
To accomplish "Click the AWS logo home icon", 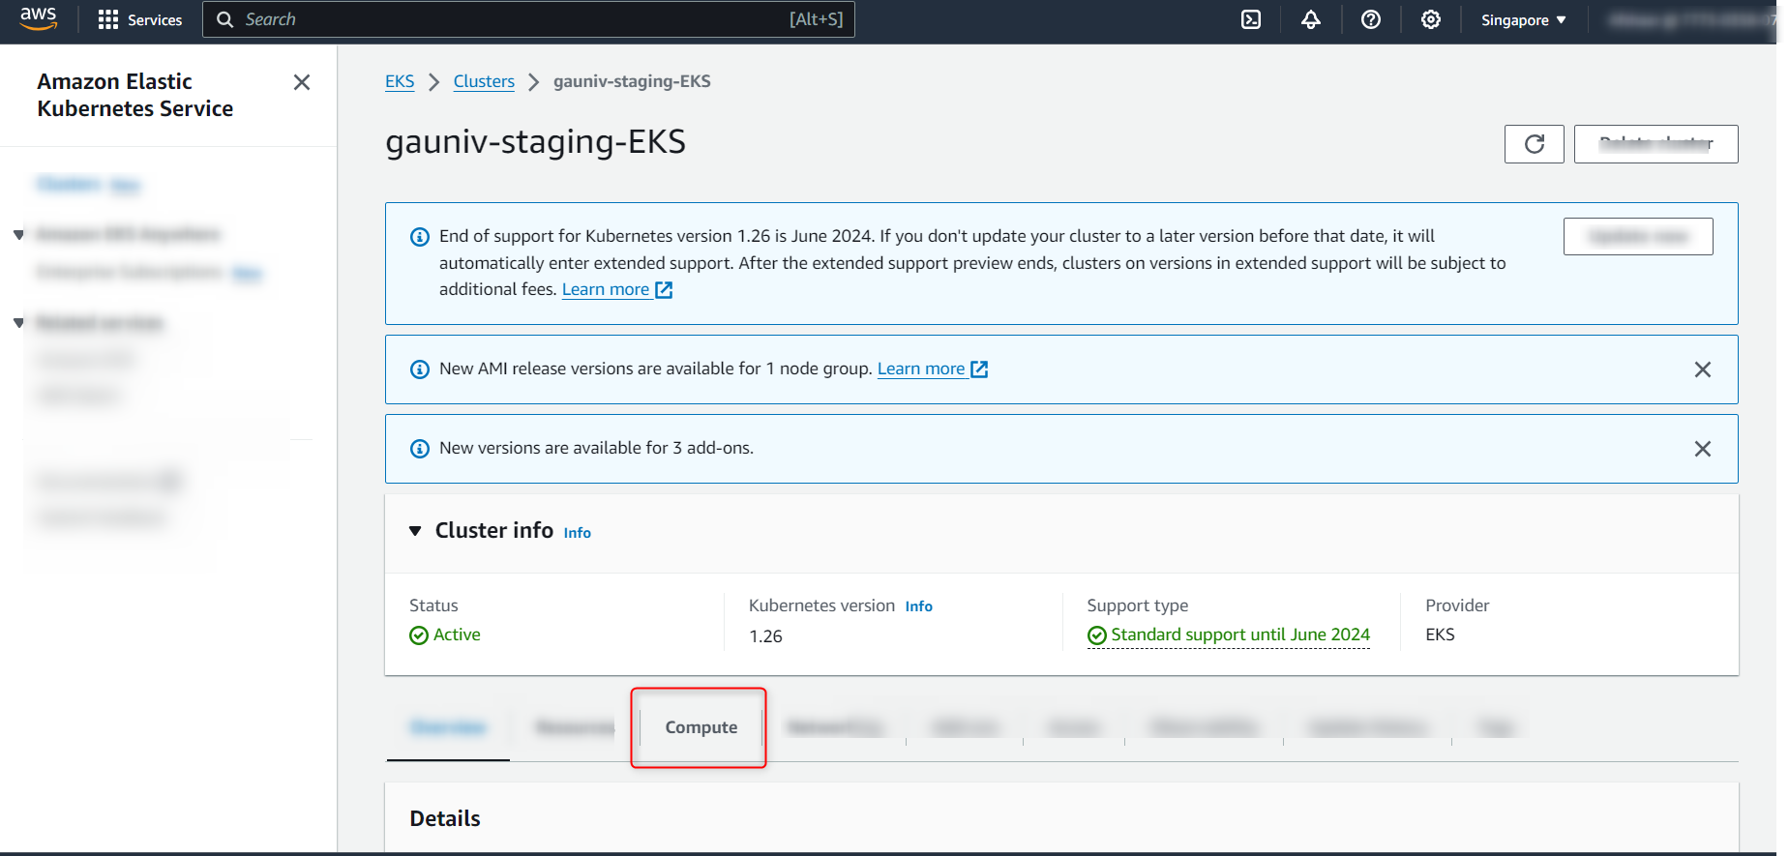I will [39, 19].
